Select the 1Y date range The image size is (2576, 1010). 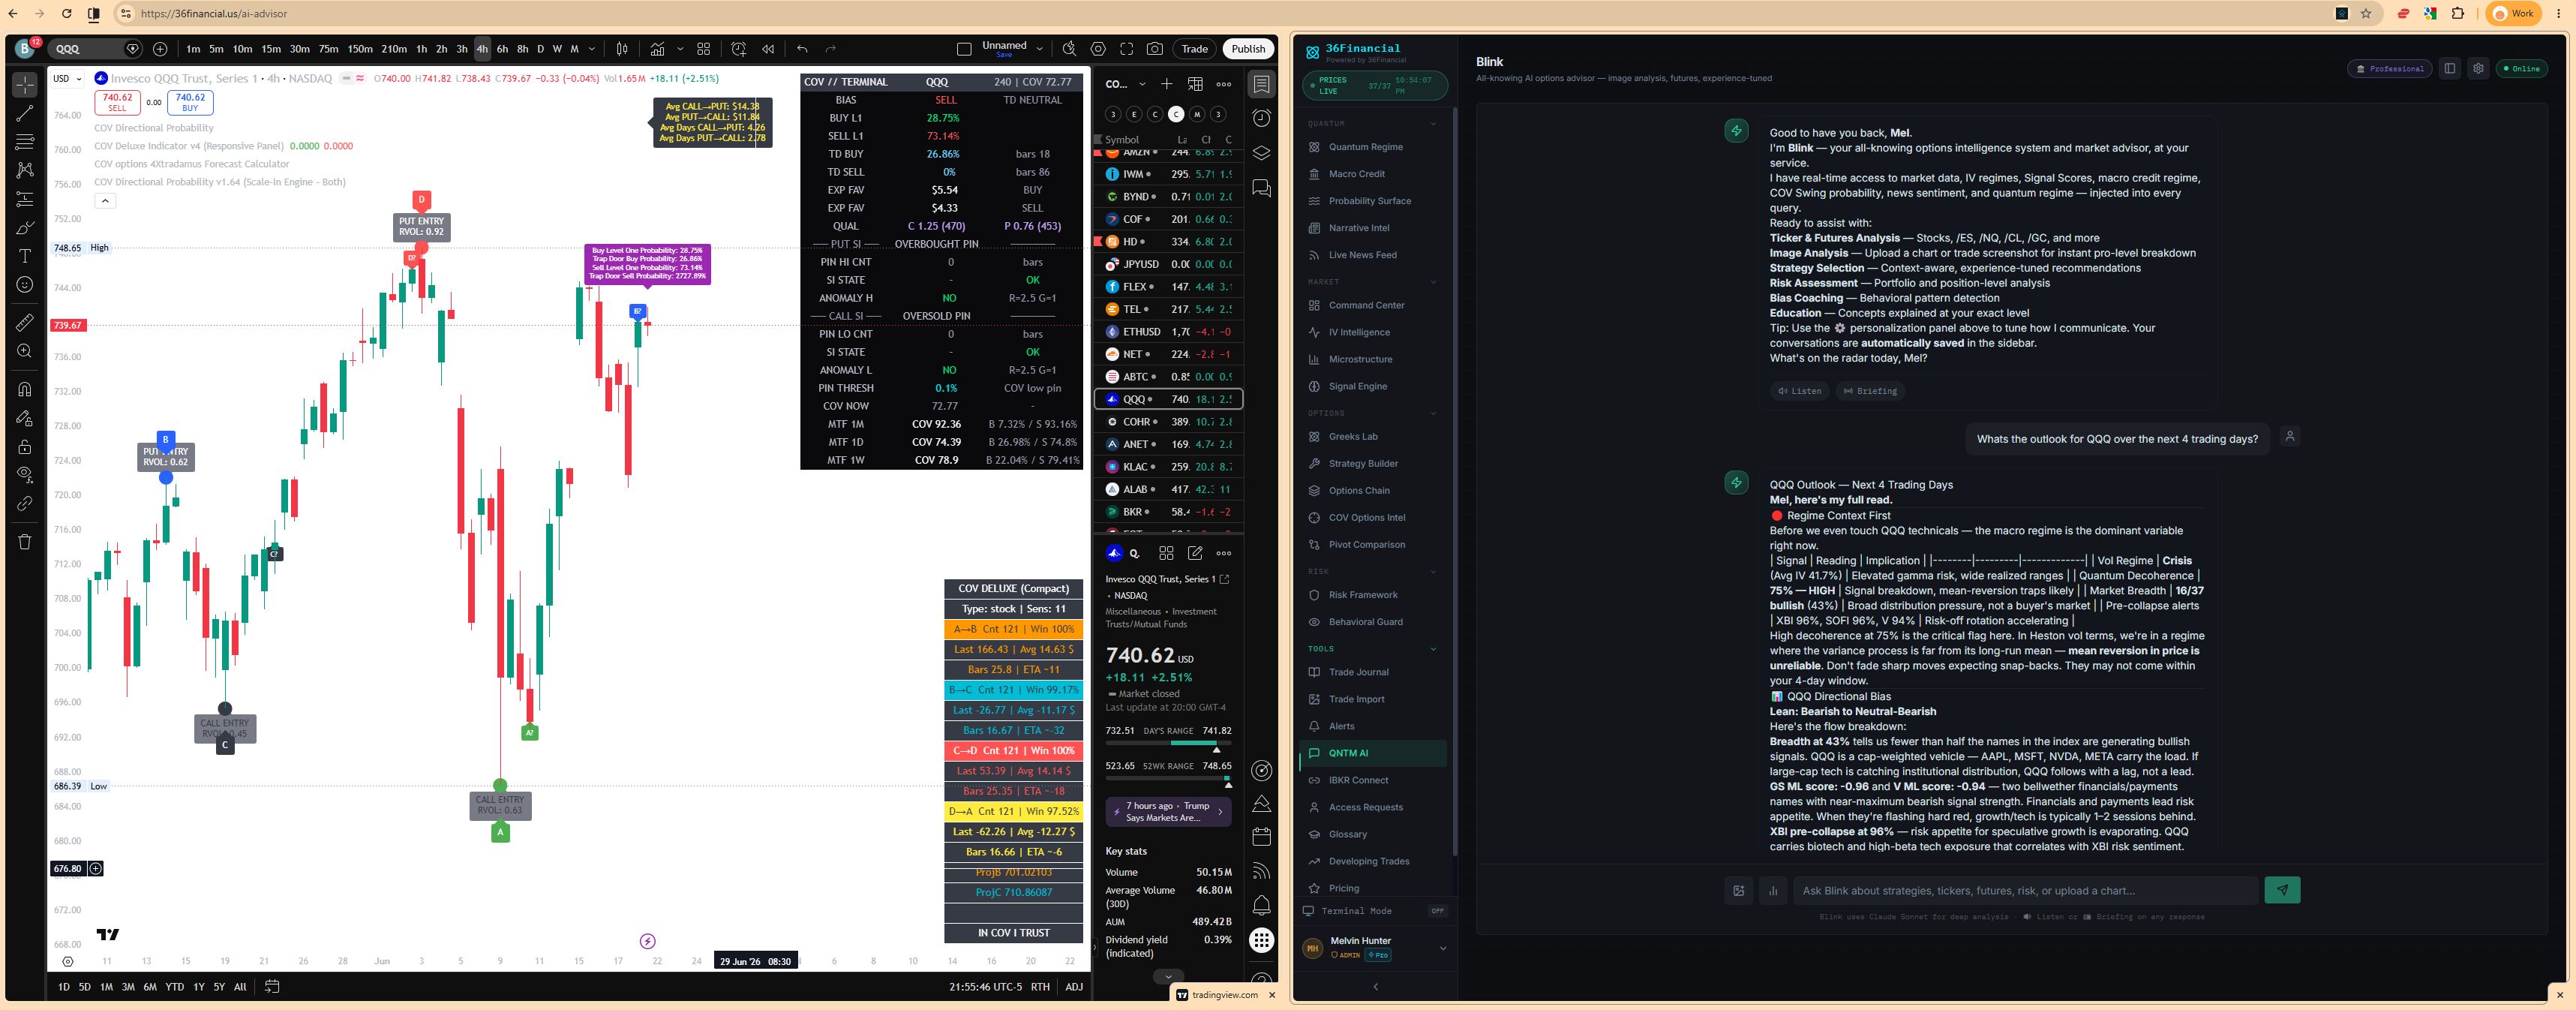click(x=198, y=987)
